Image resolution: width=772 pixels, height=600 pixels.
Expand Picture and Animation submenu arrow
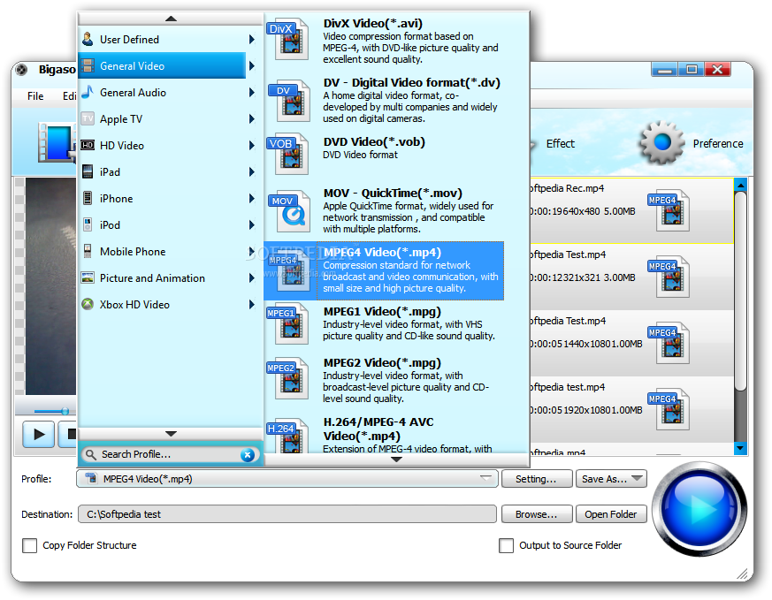coord(252,277)
